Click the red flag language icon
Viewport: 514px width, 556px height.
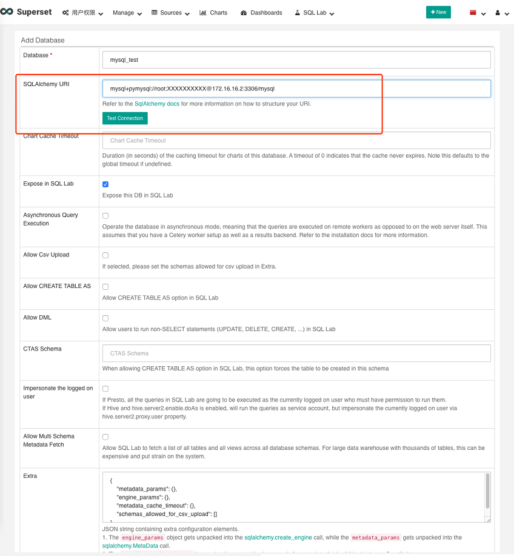[473, 12]
